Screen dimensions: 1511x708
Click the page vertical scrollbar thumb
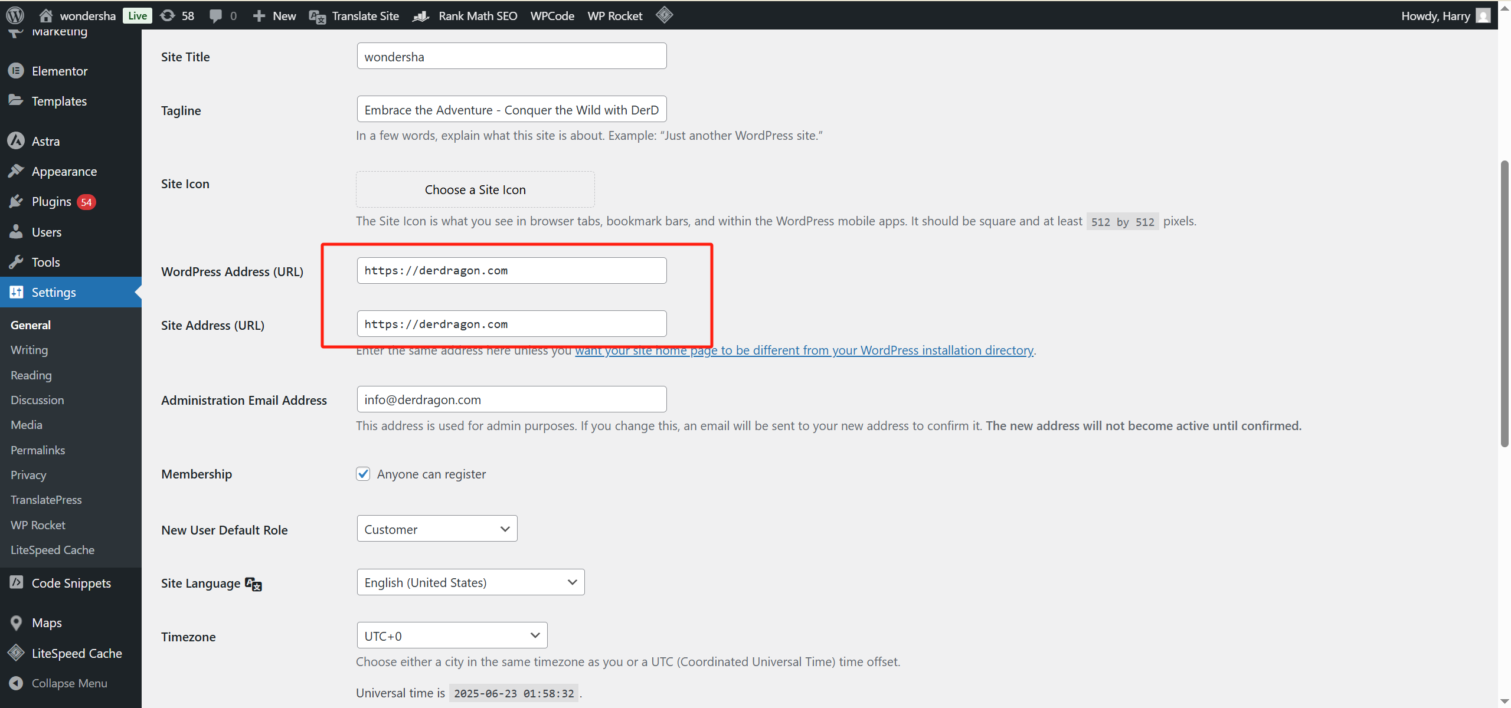1505,303
